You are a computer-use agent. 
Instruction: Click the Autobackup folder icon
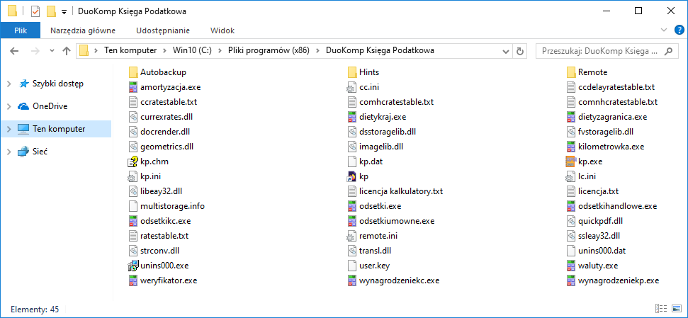pos(133,72)
